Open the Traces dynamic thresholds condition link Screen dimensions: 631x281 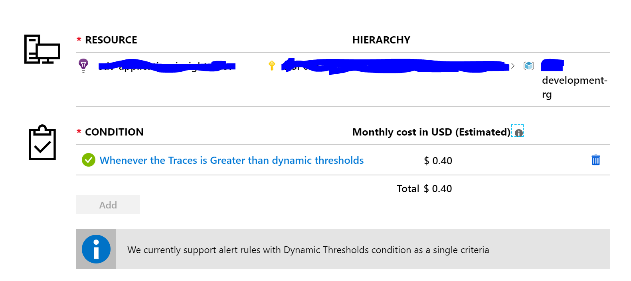pos(231,160)
